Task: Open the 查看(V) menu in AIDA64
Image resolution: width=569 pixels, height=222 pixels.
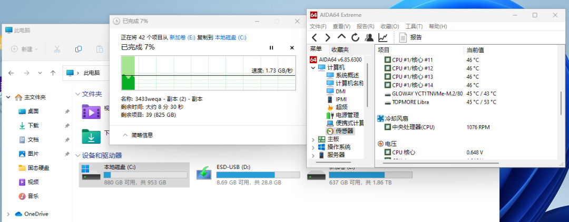Action: (341, 26)
